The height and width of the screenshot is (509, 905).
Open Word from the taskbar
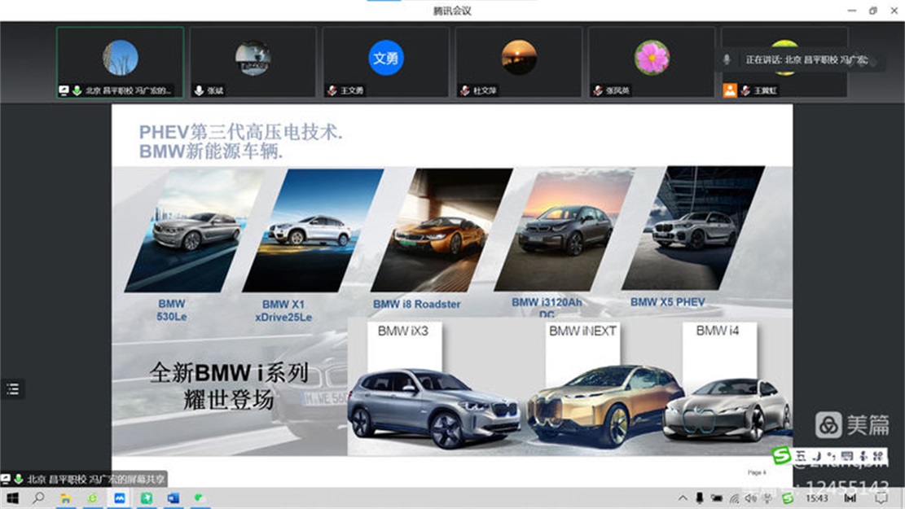(174, 498)
